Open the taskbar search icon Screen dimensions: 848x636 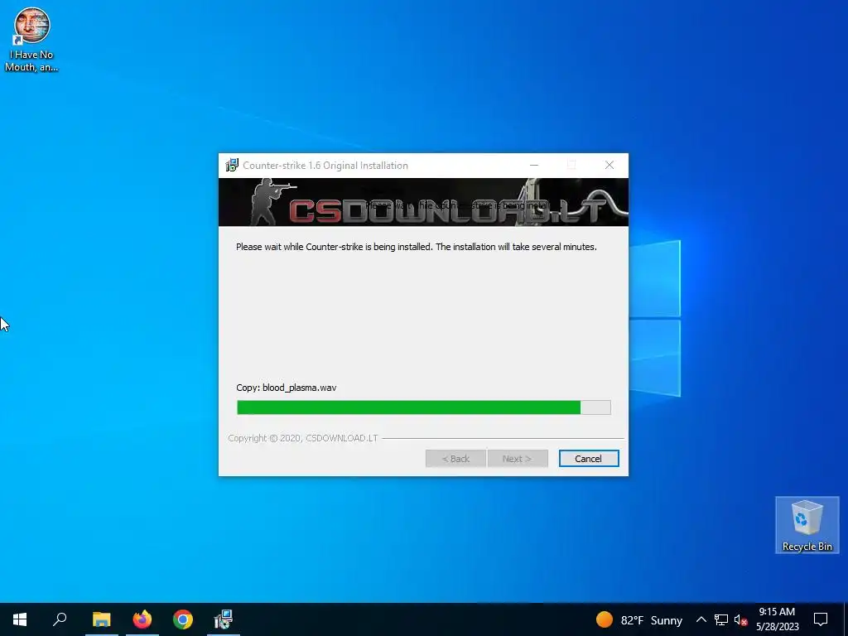click(x=60, y=619)
